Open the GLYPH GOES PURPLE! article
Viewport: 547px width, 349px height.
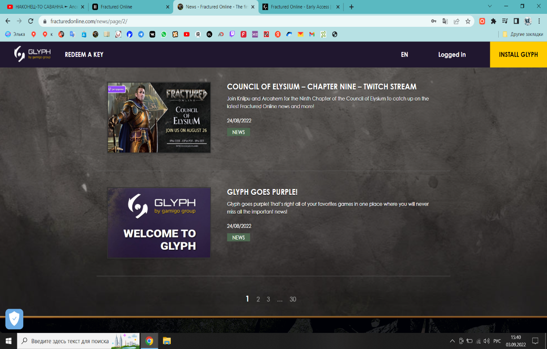pos(262,192)
